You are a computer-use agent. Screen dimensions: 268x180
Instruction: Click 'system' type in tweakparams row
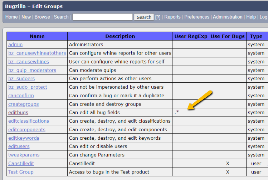(256, 155)
